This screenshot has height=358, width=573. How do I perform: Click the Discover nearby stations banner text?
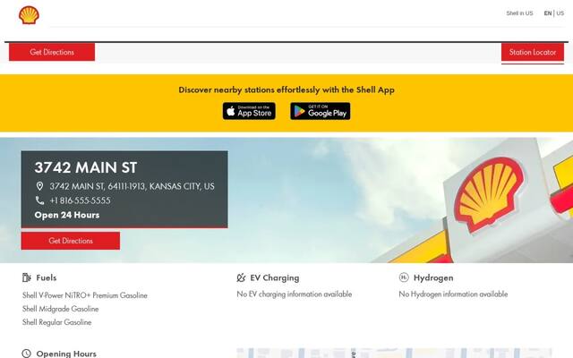(286, 89)
